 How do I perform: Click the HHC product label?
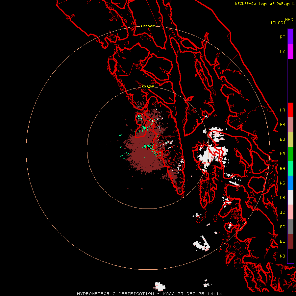click(x=289, y=20)
